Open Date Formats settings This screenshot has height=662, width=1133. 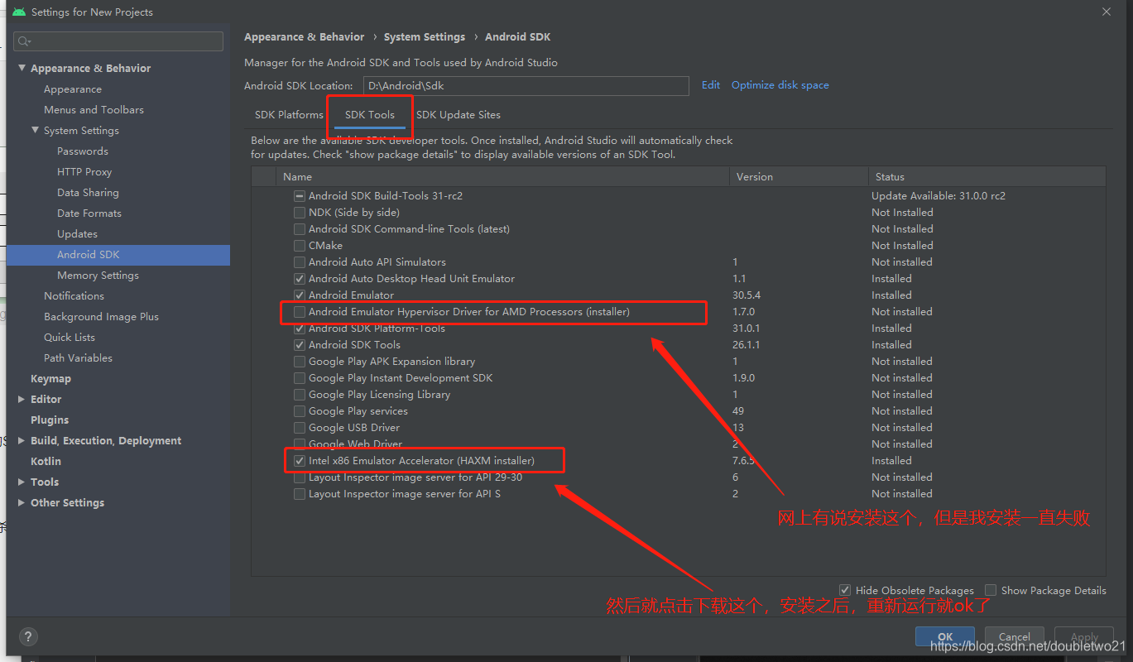tap(89, 213)
